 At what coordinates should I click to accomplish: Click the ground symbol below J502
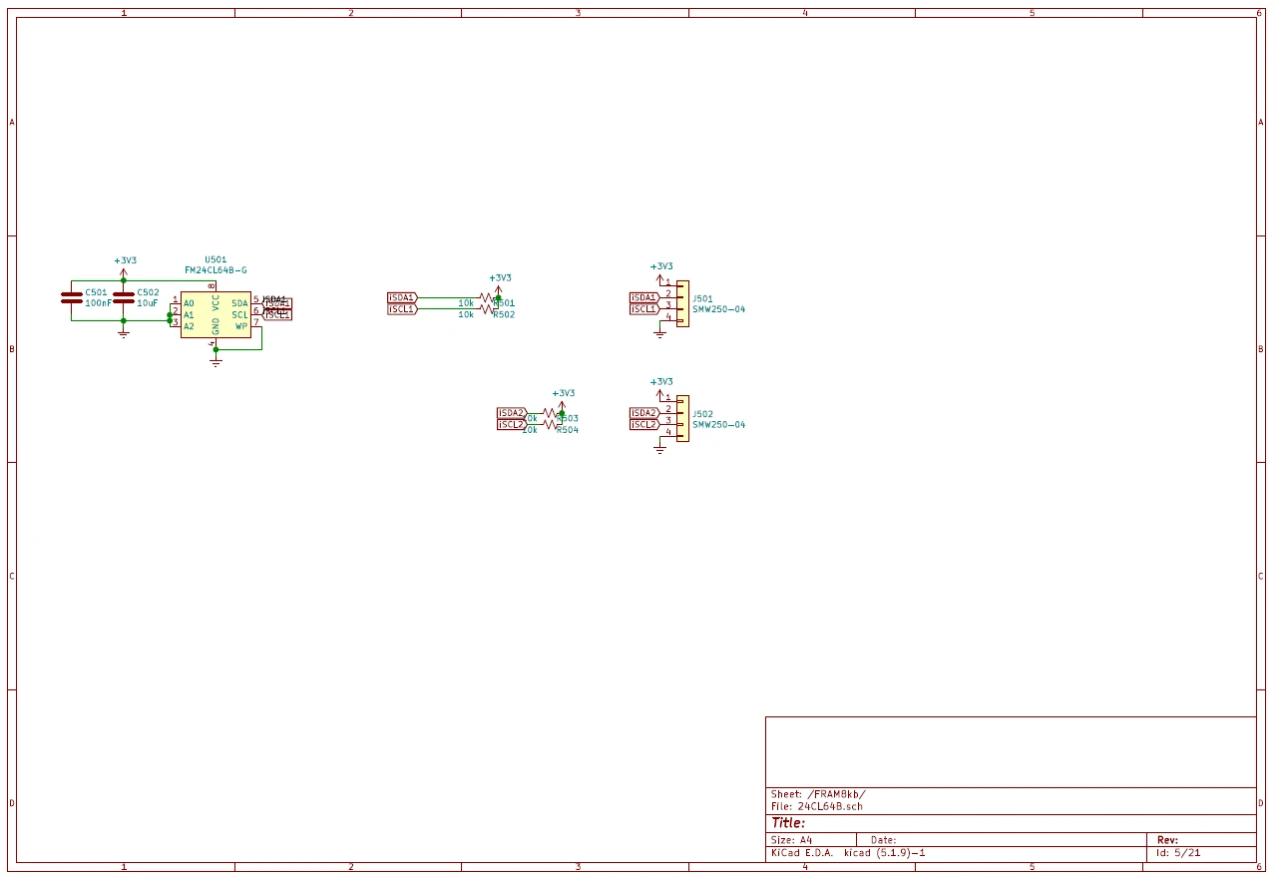click(x=659, y=449)
